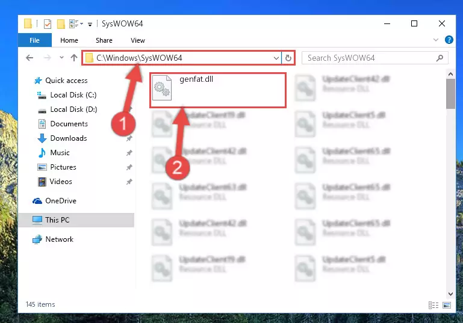Switch to the View ribbon tab
463x323 pixels.
138,40
